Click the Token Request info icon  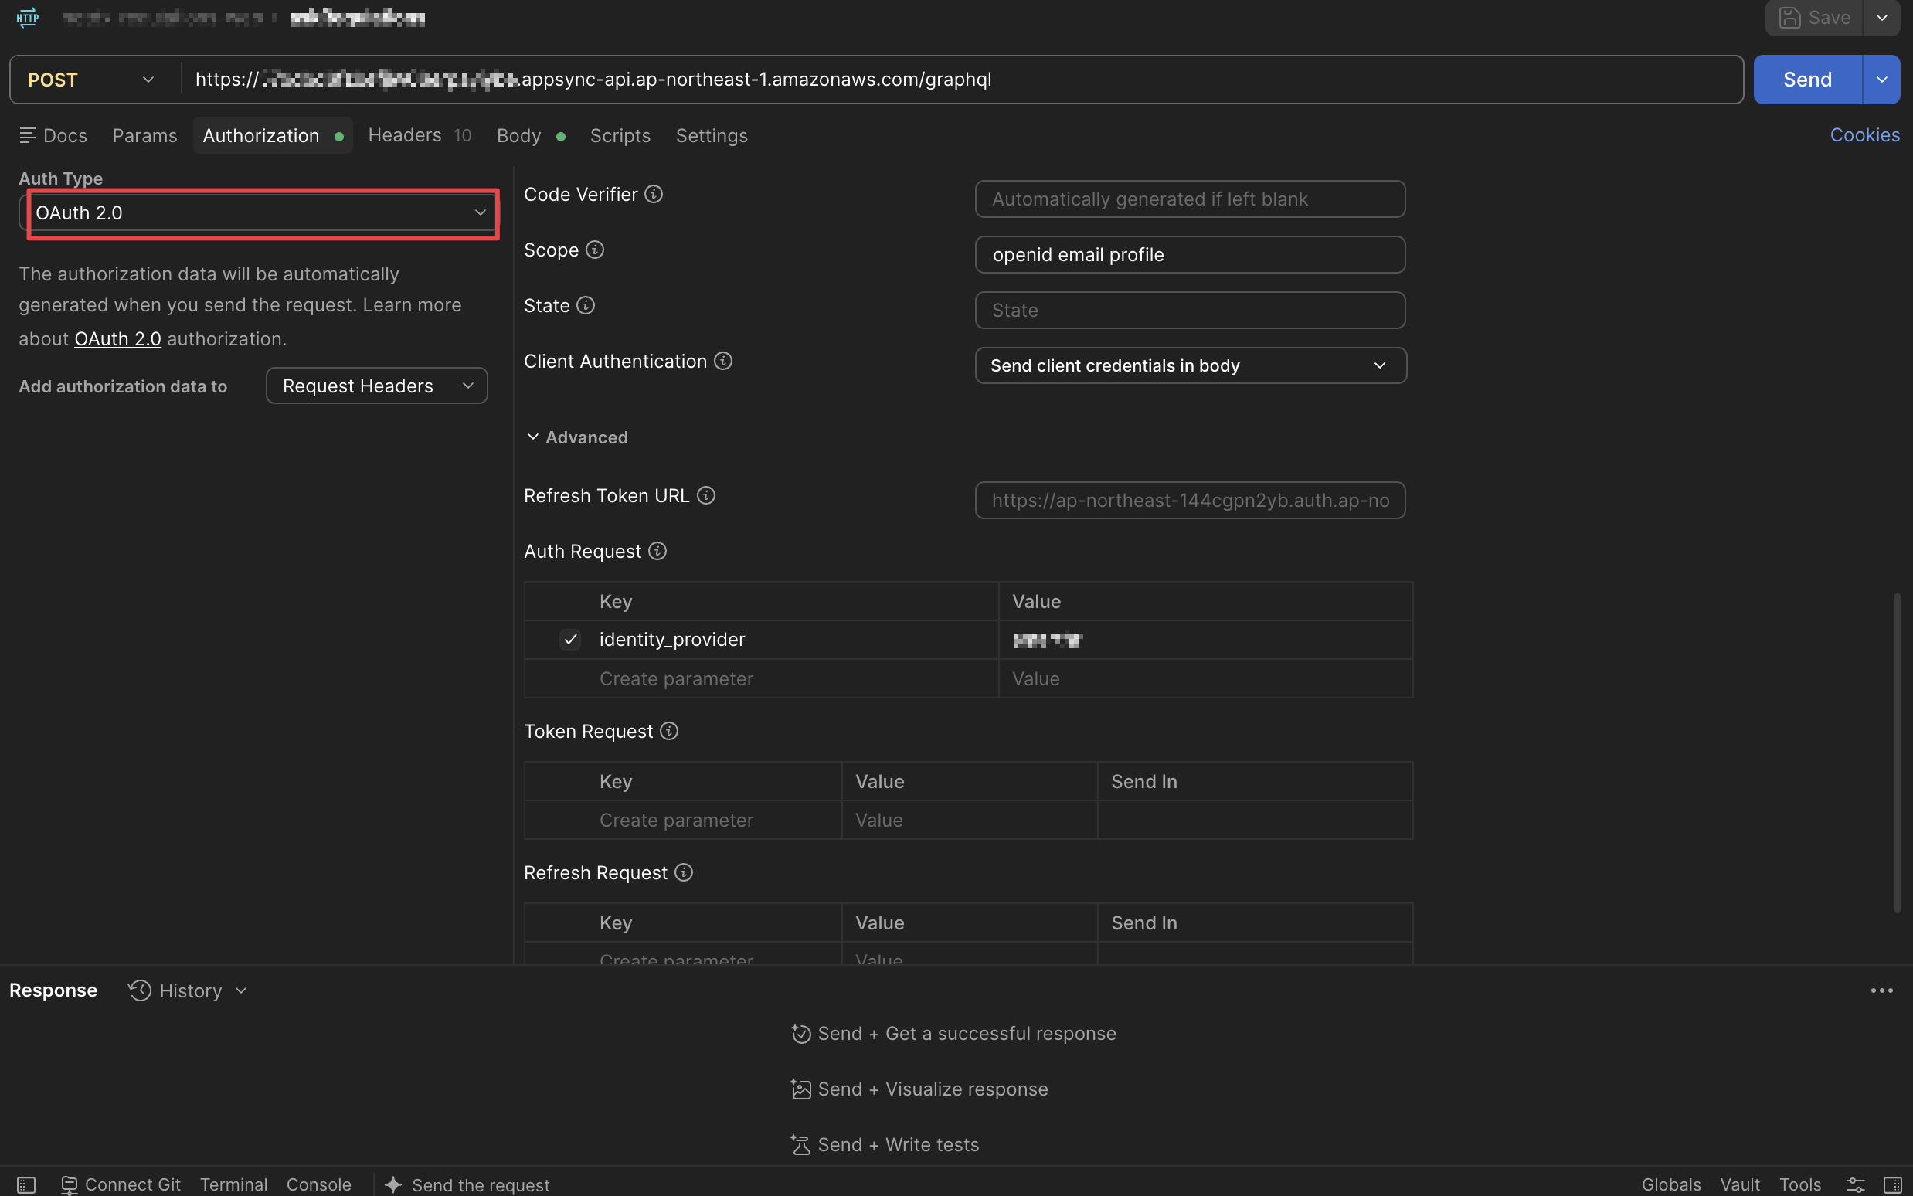click(x=669, y=731)
